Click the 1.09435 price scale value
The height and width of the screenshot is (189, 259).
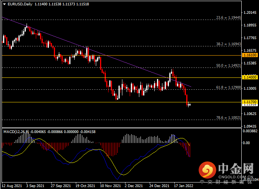pos(250,127)
